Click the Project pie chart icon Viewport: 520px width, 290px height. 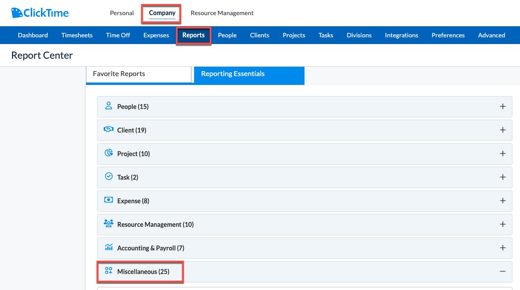click(109, 153)
